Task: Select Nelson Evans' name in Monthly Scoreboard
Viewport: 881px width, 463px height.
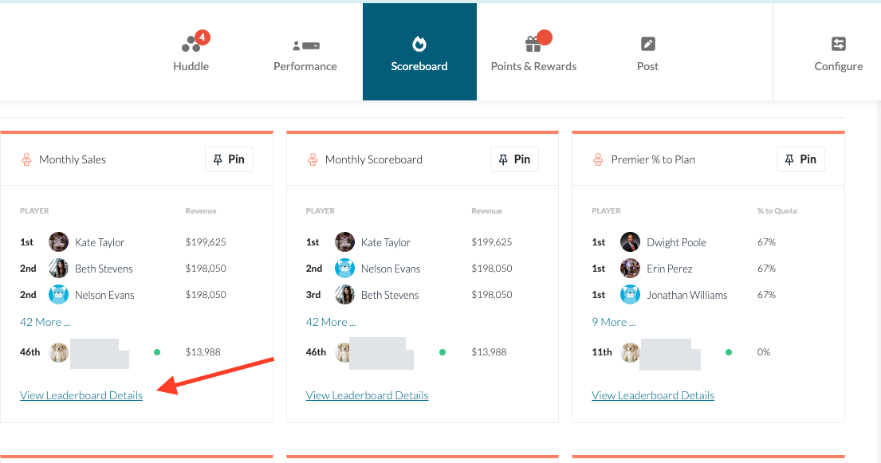Action: click(x=391, y=269)
